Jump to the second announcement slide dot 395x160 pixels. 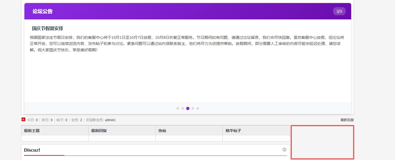pos(183,108)
